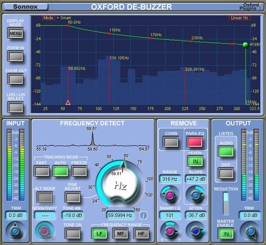This screenshot has width=266, height=245.
Task: Turn on the Tone On button
Action: (73, 233)
